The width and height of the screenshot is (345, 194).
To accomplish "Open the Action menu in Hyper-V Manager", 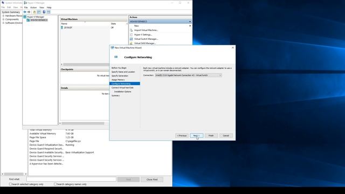I will (x=33, y=8).
